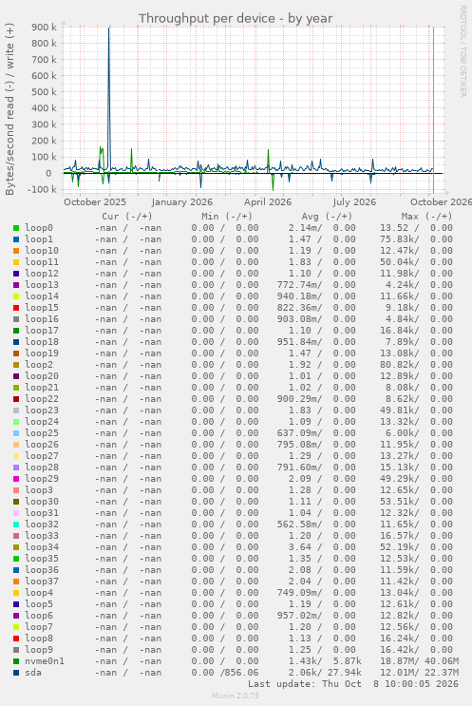Click the 'July 2026' x-axis label
Screen dimensions: 472x706
click(354, 202)
